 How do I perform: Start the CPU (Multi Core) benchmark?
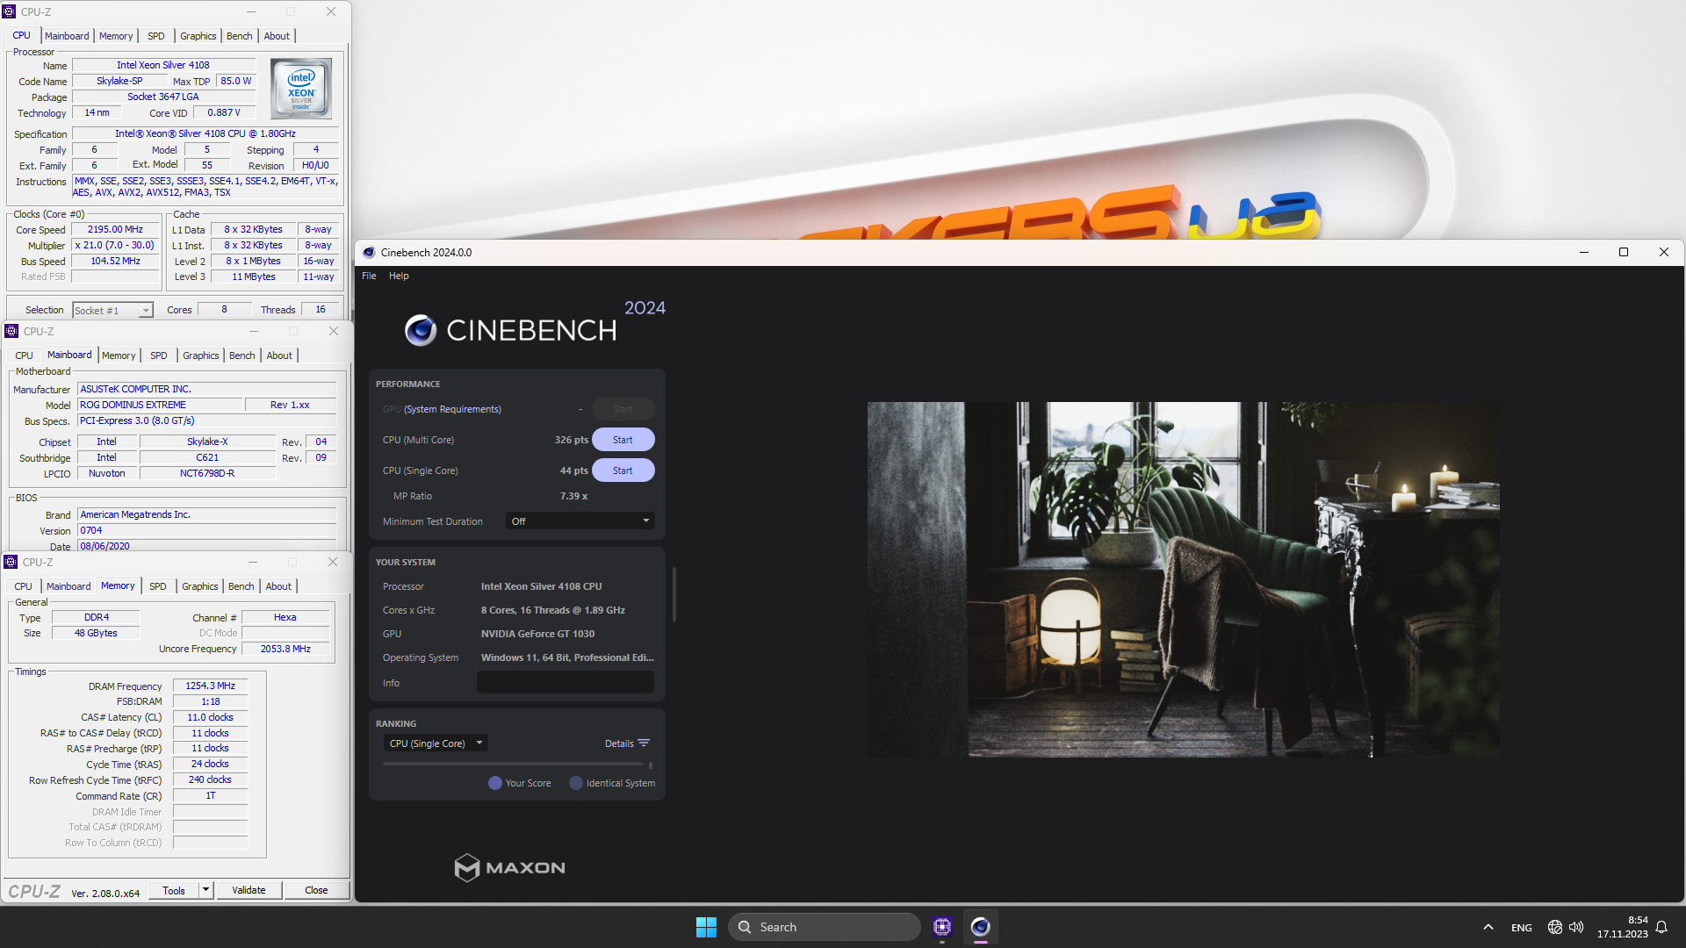[x=623, y=440]
